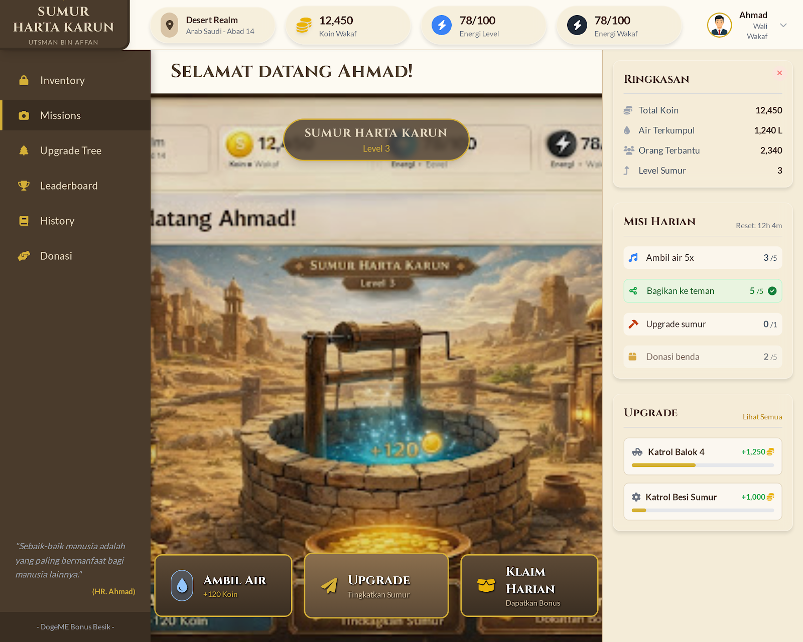
Task: Click the blue lightning Energi Level icon
Action: (x=442, y=25)
